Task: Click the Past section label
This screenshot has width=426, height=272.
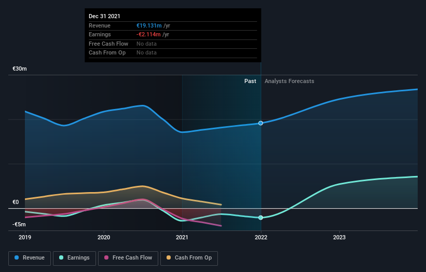Action: [x=250, y=81]
